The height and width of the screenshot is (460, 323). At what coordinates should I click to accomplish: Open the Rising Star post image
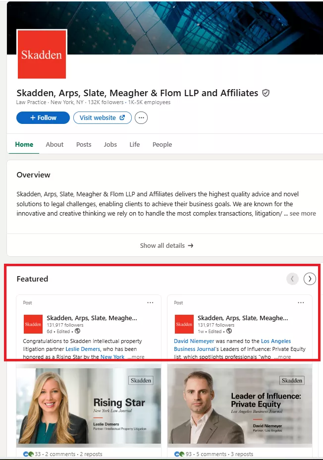coord(89,406)
